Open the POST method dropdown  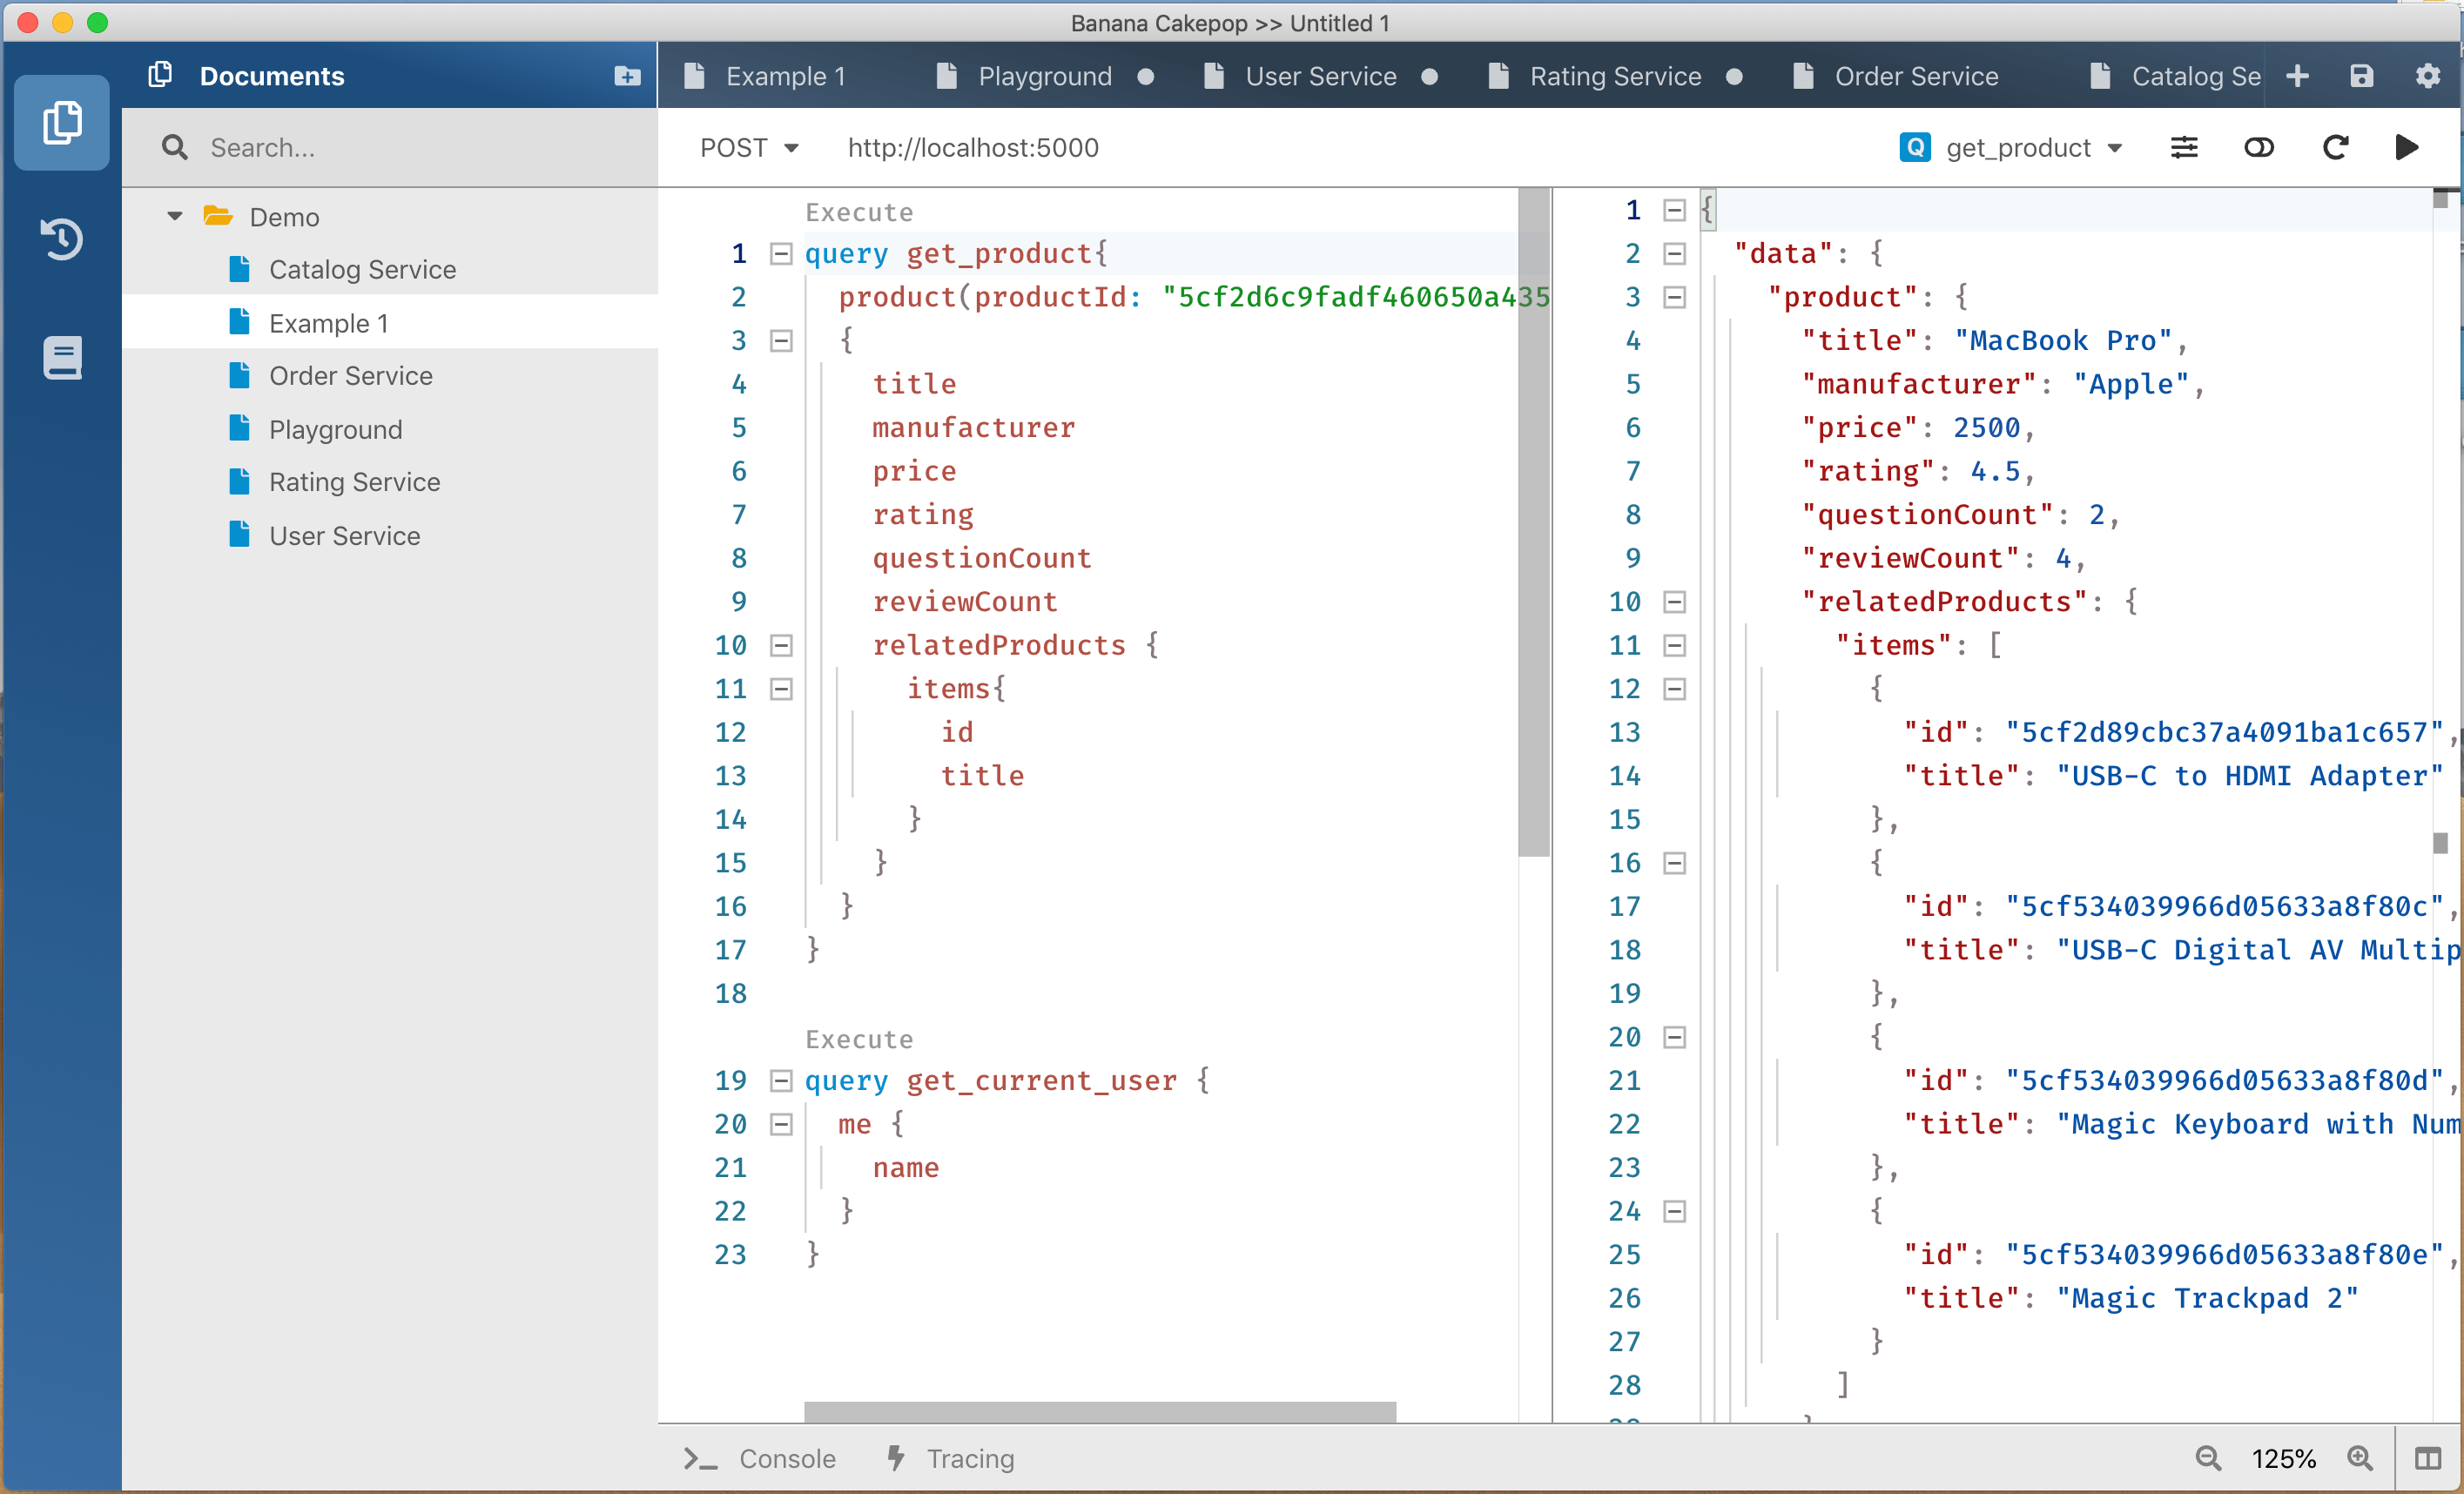point(750,148)
